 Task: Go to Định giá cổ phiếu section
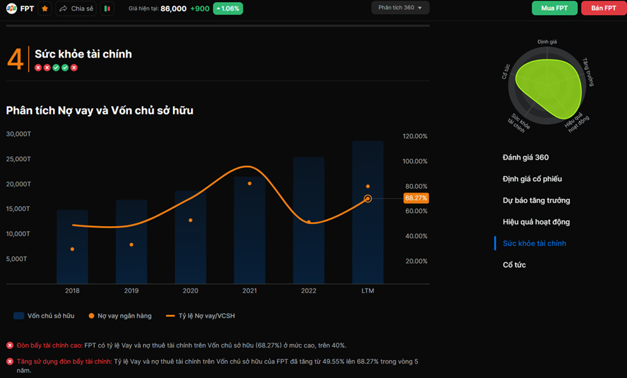pos(532,179)
